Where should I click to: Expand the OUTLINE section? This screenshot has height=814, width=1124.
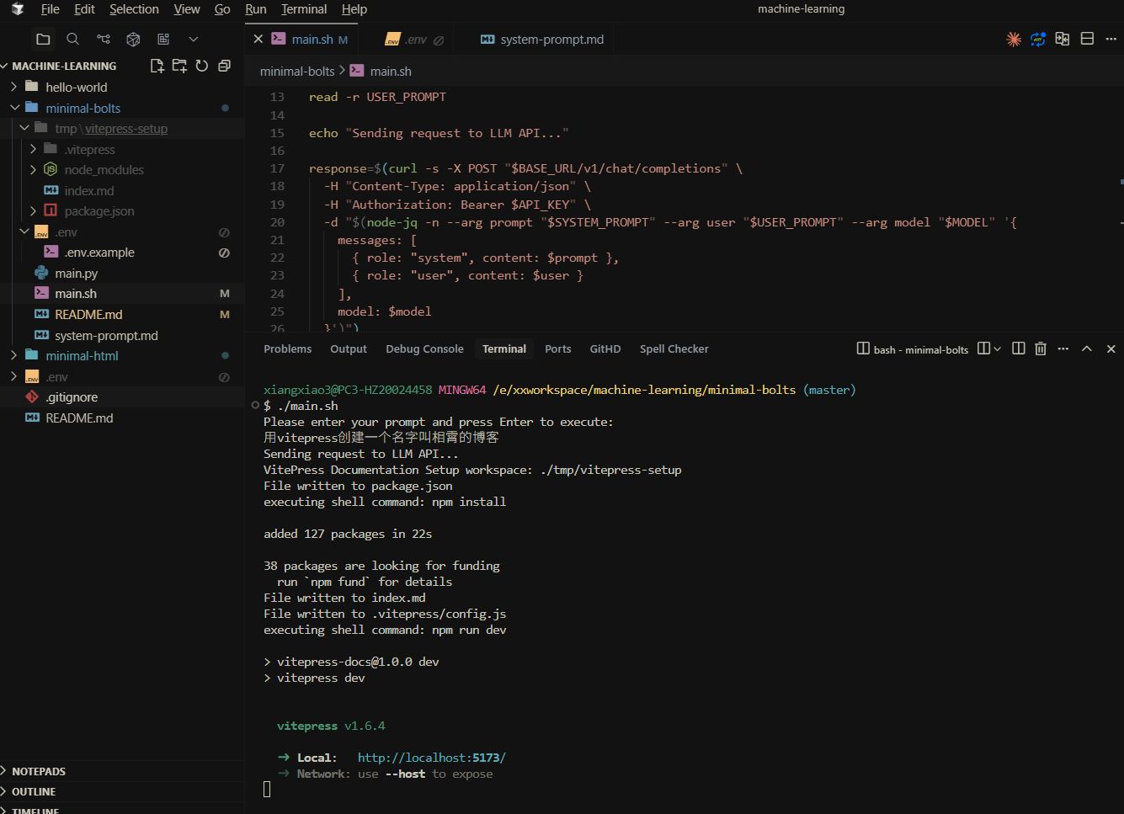(x=34, y=791)
